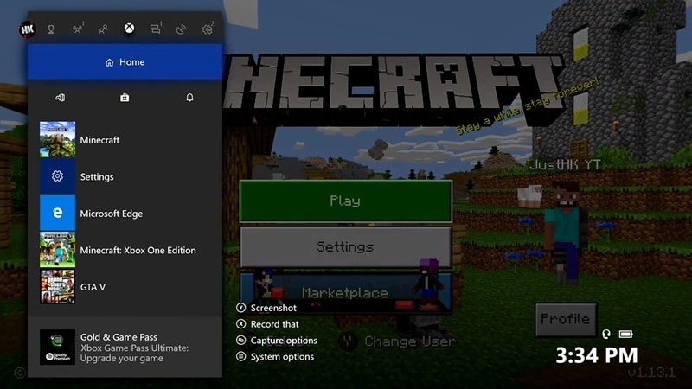Select the Xbox home logo tab
The width and height of the screenshot is (692, 389).
(x=129, y=29)
